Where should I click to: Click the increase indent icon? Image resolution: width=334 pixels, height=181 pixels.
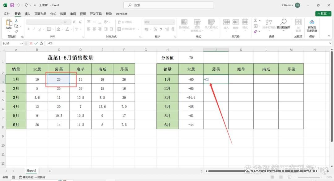tap(111, 29)
